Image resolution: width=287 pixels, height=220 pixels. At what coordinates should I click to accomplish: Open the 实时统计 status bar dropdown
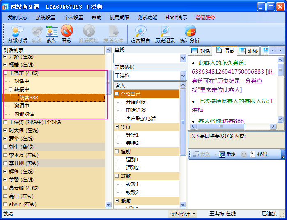tap(194, 214)
